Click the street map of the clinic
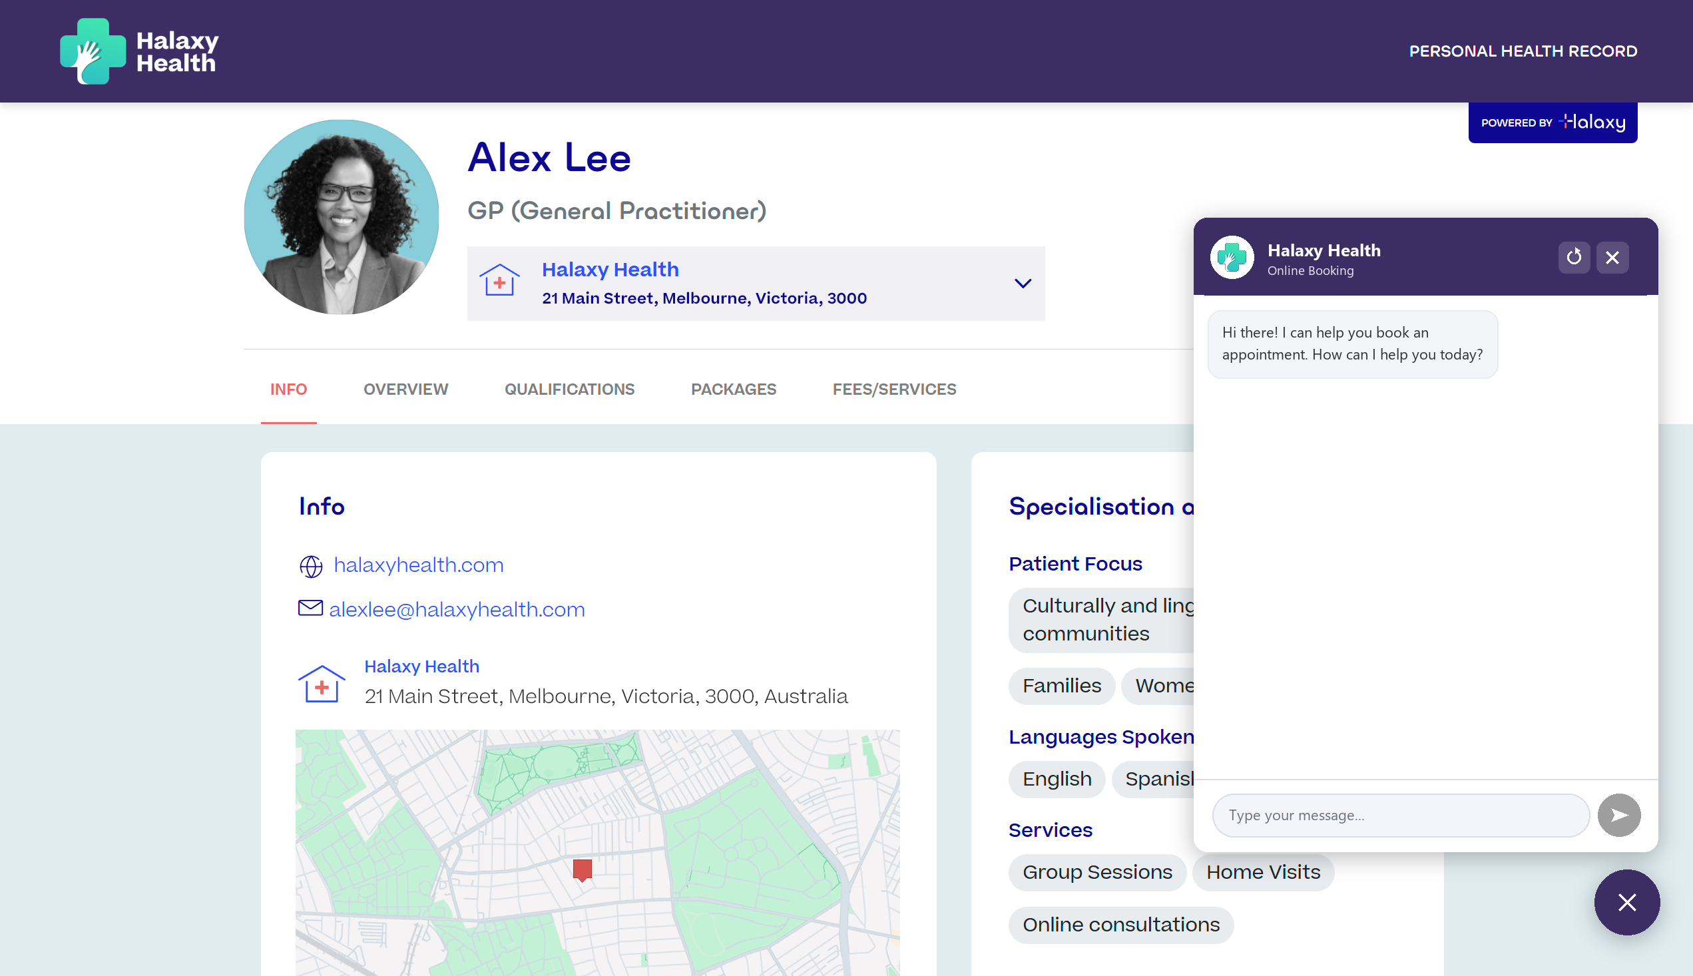Screen dimensions: 1693x976 click(x=597, y=853)
